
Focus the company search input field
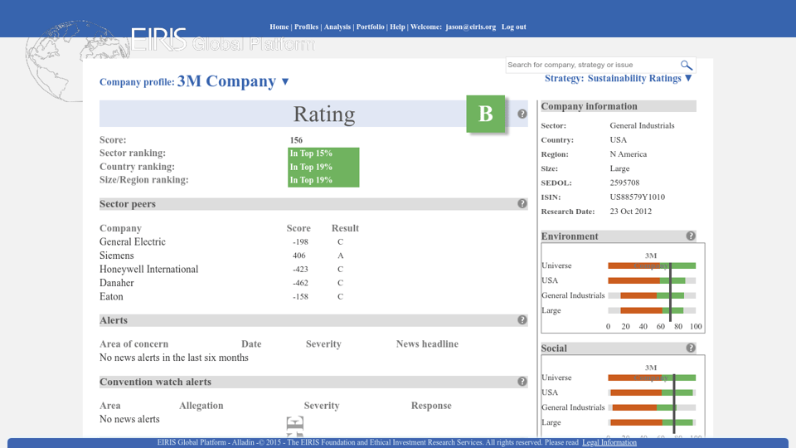click(x=590, y=65)
